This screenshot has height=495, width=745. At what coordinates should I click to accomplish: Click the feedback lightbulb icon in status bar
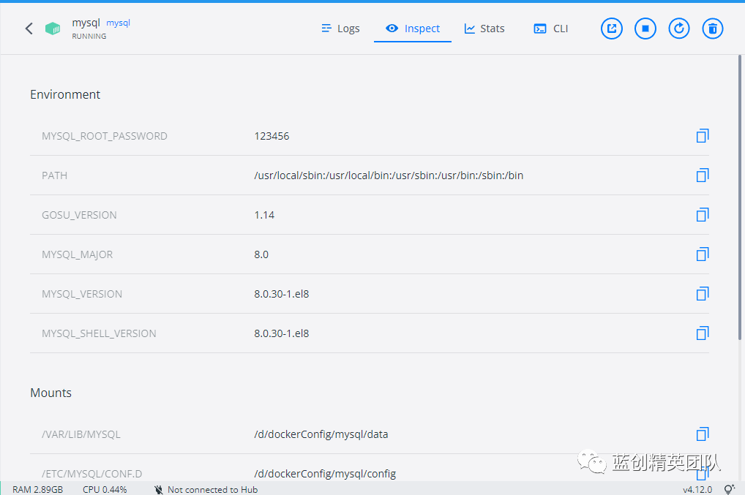click(729, 489)
